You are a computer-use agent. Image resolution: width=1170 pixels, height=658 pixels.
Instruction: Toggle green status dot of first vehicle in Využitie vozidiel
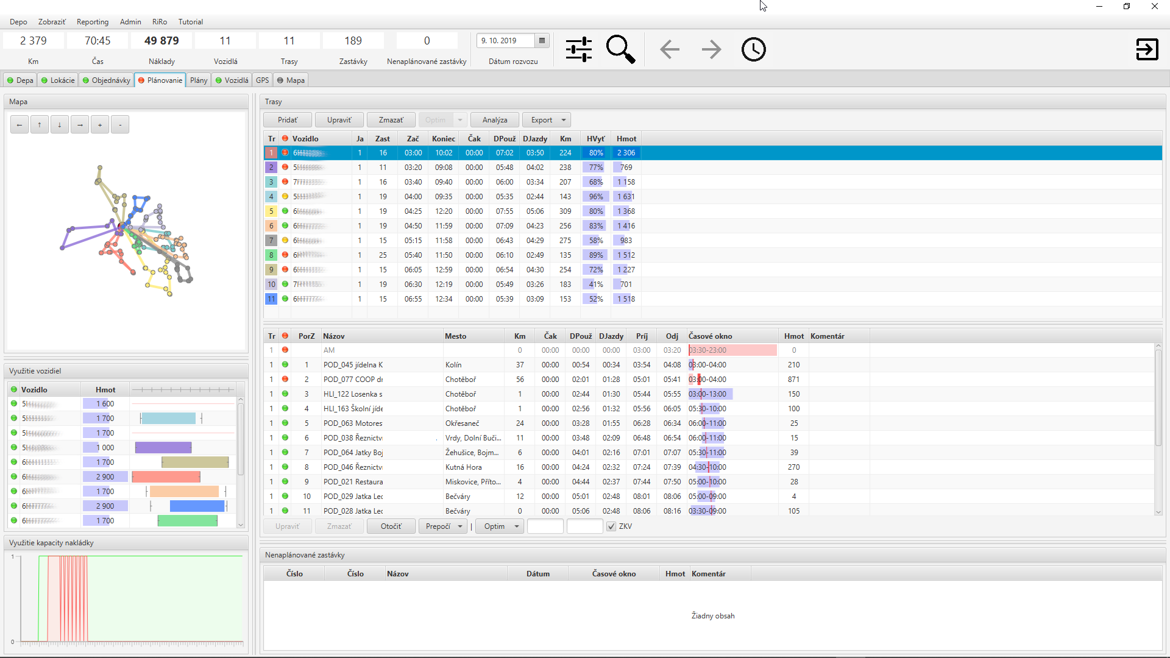(x=14, y=404)
